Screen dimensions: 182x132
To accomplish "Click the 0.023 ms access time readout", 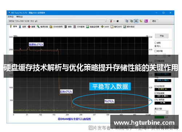I will coord(163,89).
